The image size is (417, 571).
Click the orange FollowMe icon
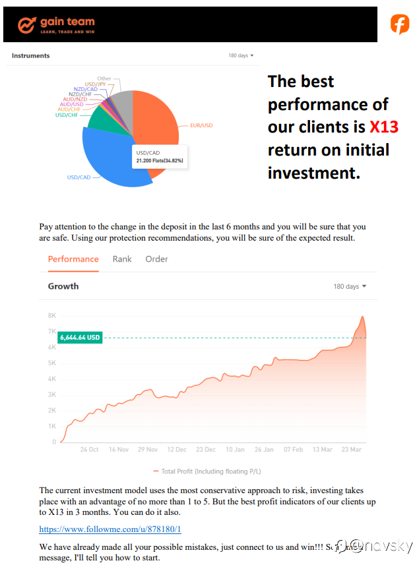pos(399,24)
